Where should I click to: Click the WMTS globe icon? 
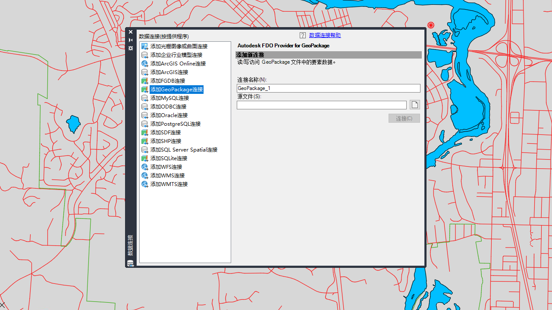[145, 184]
